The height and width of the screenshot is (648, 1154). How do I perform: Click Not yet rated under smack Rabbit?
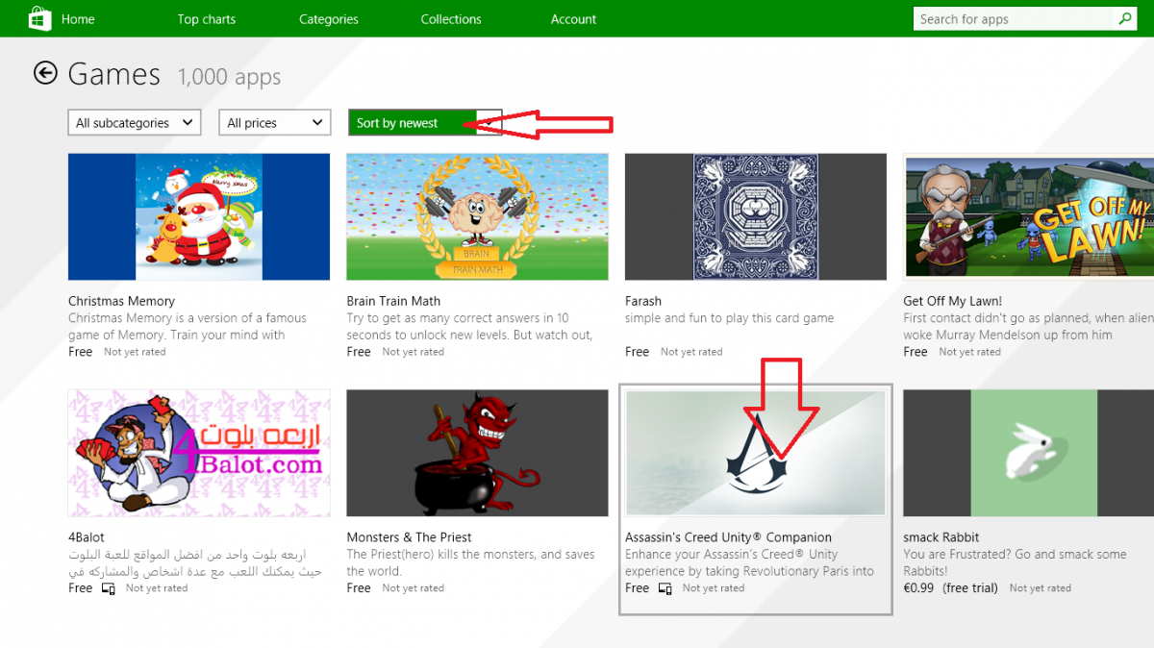pos(1041,588)
